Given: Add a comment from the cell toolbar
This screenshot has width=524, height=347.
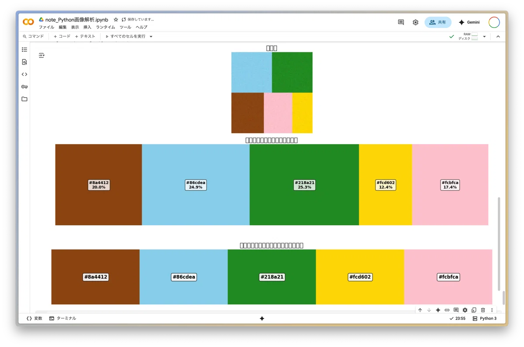Looking at the screenshot, I should click(x=456, y=310).
